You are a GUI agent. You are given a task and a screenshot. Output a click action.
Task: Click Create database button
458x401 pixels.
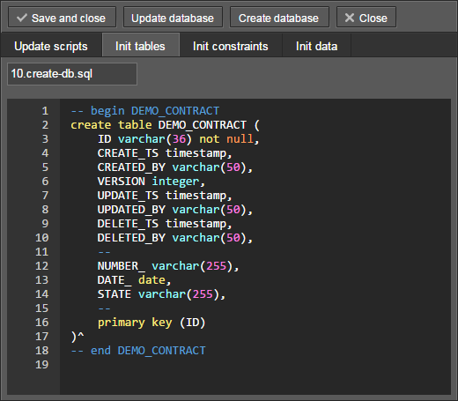tap(279, 18)
